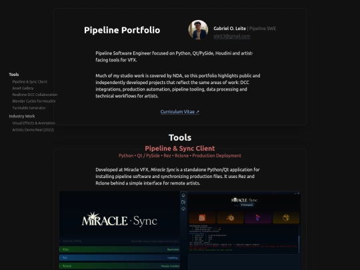Image resolution: width=360 pixels, height=270 pixels.
Task: Click the oleit3@gmail.com email link
Action: [231, 36]
